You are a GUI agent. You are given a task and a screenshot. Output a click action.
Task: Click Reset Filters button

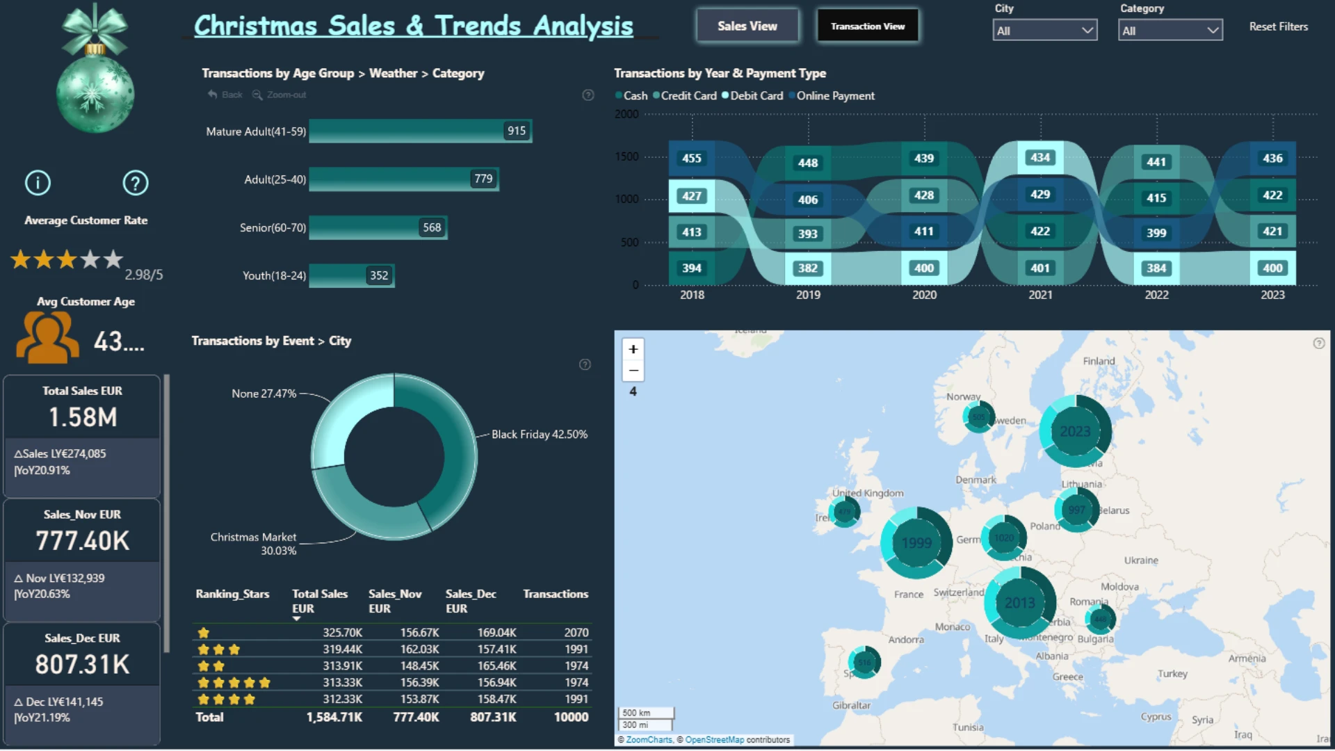1279,26
